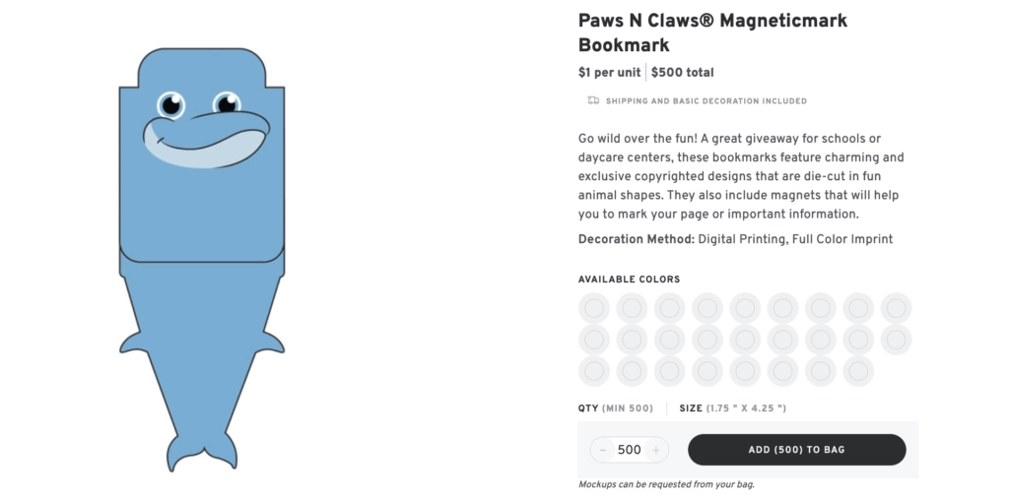This screenshot has width=1009, height=498.
Task: Click the Shipping and Basic Decoration Included label
Action: tap(706, 101)
